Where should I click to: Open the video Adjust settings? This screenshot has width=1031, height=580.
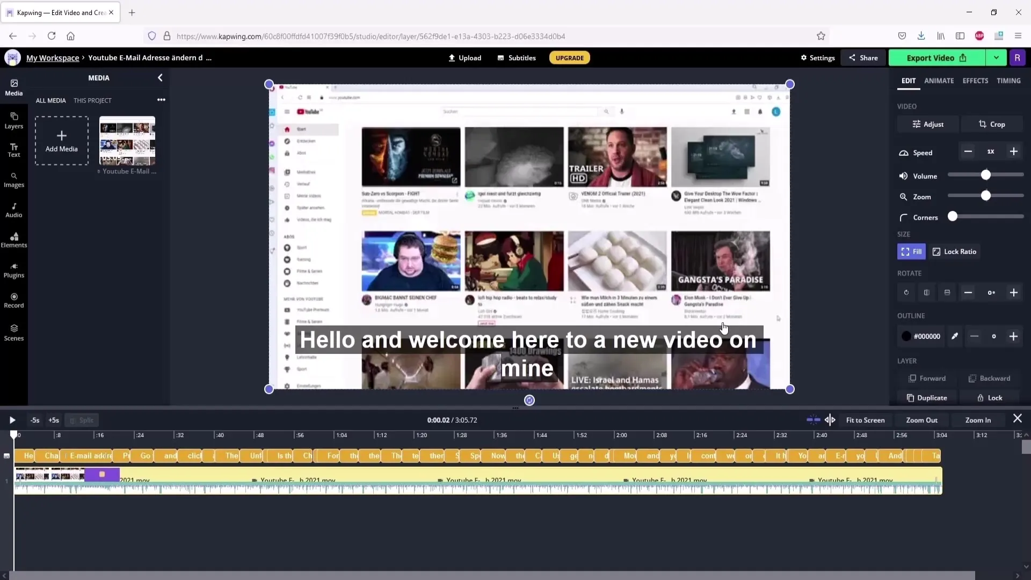928,124
